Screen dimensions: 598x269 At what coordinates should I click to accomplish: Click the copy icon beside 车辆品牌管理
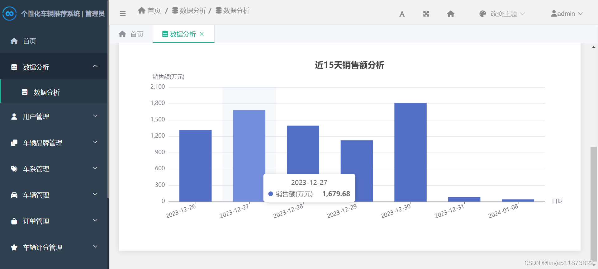[14, 143]
